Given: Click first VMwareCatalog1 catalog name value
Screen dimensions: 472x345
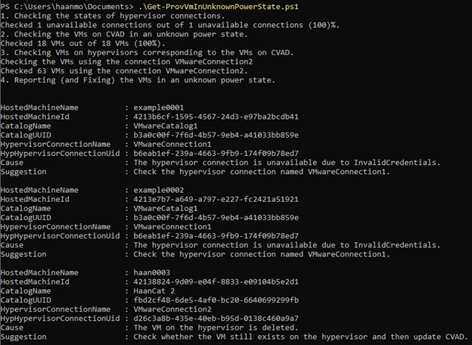Looking at the screenshot, I should [166, 126].
